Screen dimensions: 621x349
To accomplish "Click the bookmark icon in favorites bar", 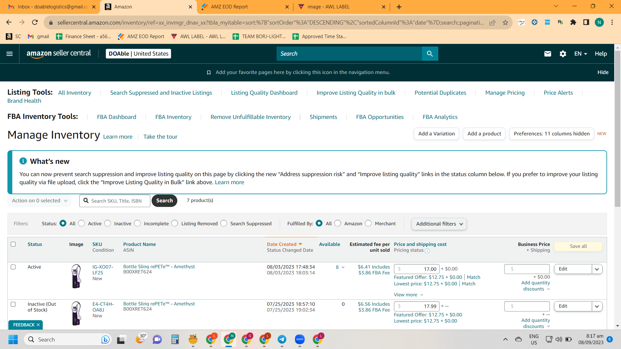I will (x=209, y=72).
